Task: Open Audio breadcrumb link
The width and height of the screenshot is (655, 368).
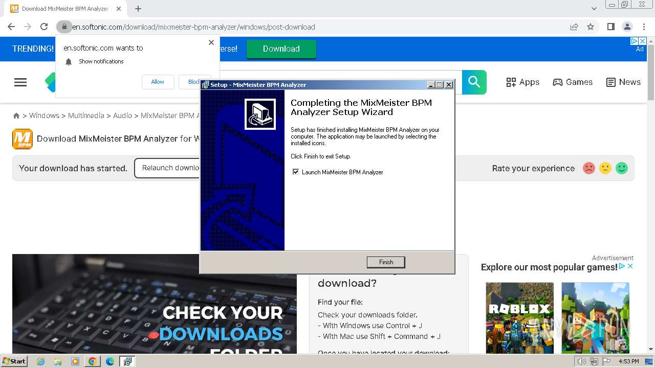Action: point(122,116)
